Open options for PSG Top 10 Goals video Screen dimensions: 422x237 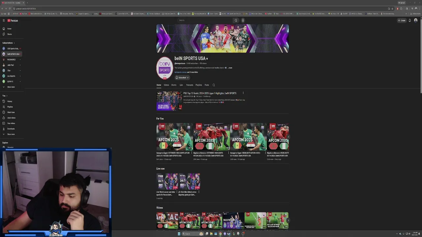point(243,93)
